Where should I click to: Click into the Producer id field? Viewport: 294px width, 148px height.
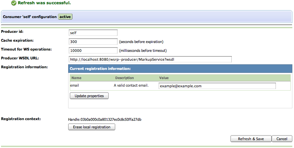[93, 33]
